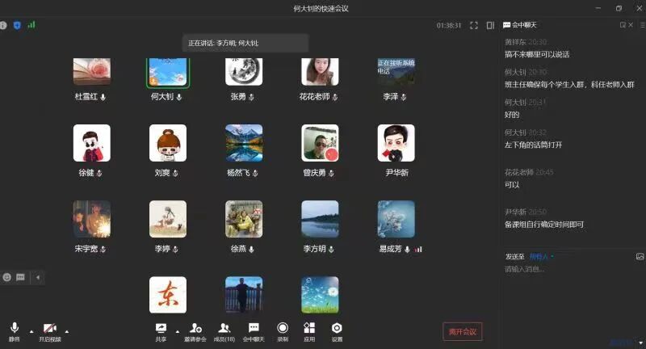Open the 共享 screen share tool
The image size is (646, 349).
pos(161,332)
